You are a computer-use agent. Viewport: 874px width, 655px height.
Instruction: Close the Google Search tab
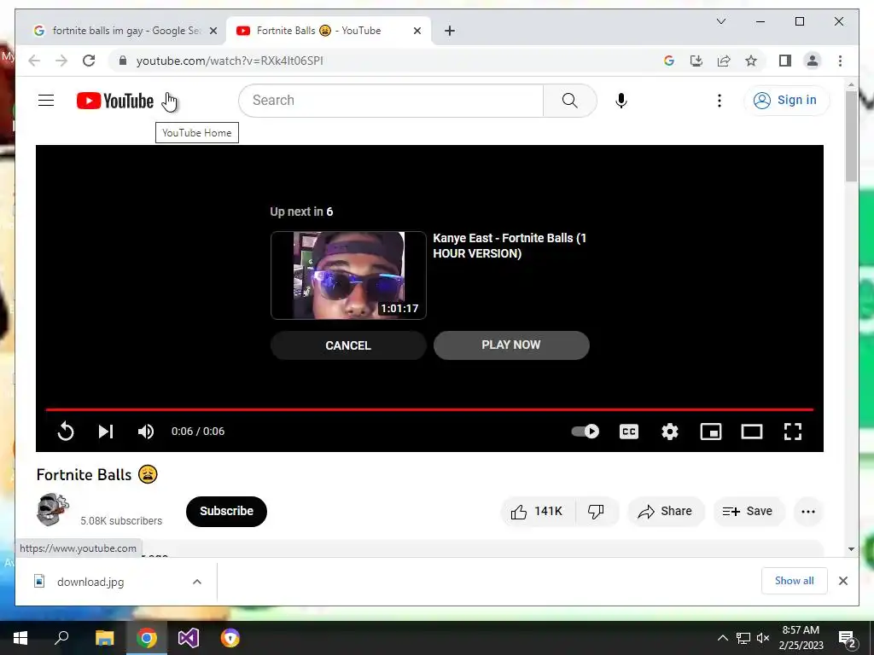(213, 31)
